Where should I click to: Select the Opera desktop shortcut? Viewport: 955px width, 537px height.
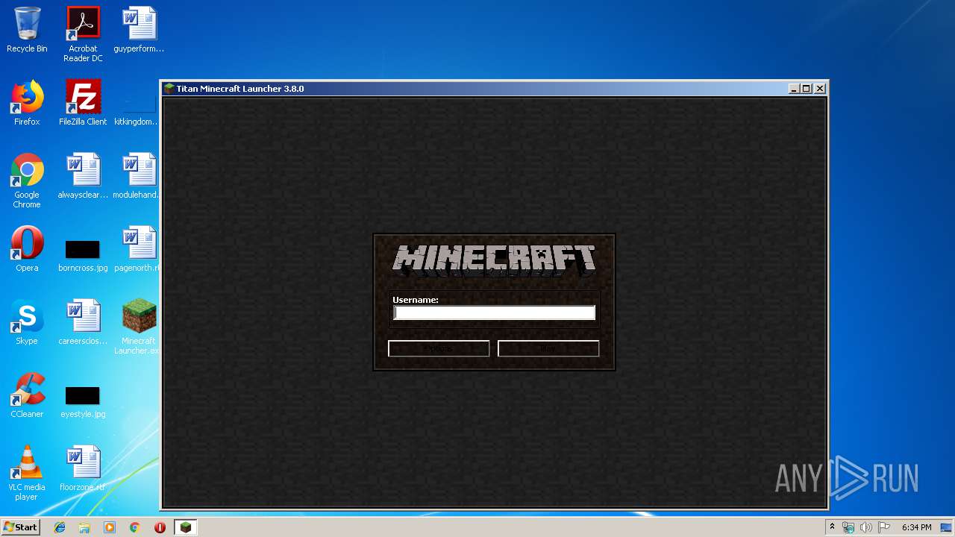pyautogui.click(x=27, y=249)
